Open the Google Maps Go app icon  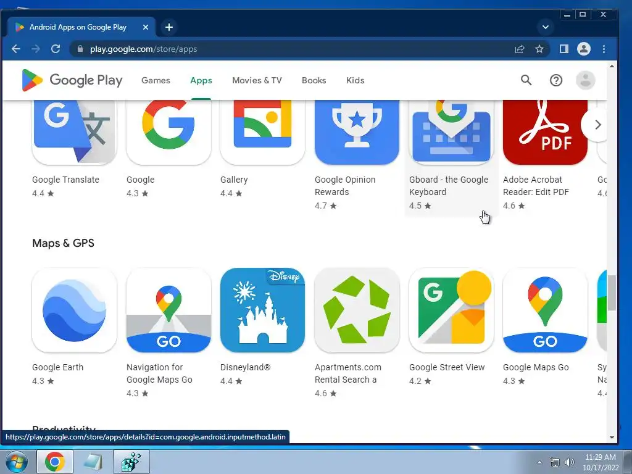coord(545,310)
